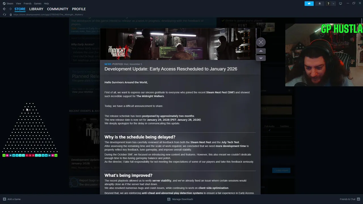This screenshot has height=204, width=363.
Task: Open the View menu
Action: pos(18,3)
